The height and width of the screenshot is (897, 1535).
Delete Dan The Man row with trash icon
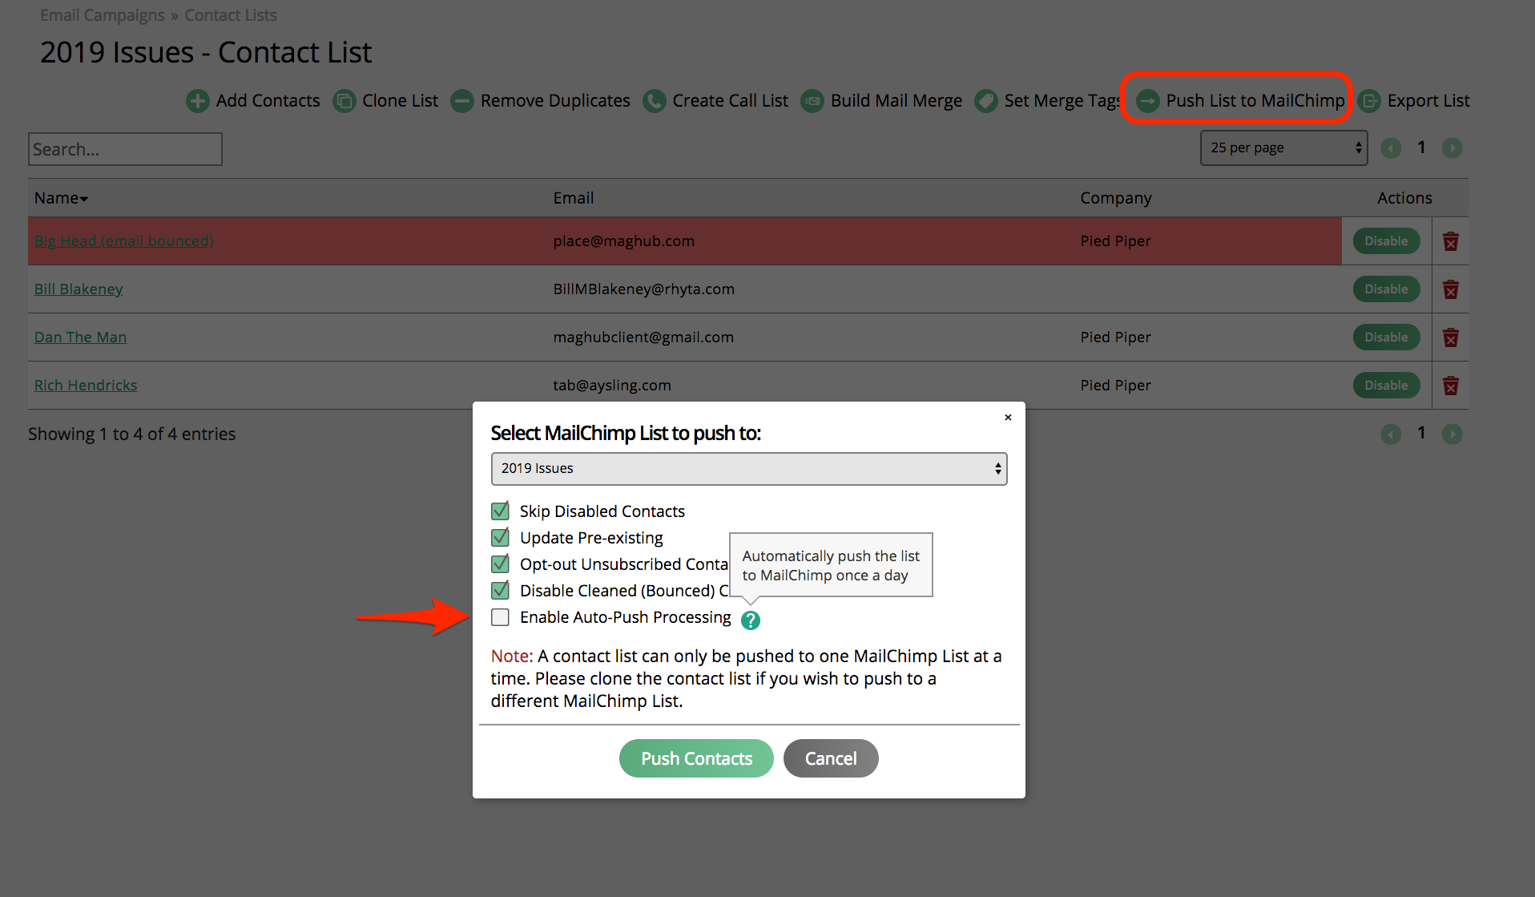tap(1451, 337)
